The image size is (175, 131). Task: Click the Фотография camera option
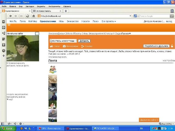70,46
